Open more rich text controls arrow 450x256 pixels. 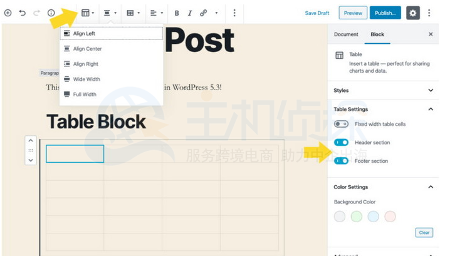pyautogui.click(x=216, y=13)
